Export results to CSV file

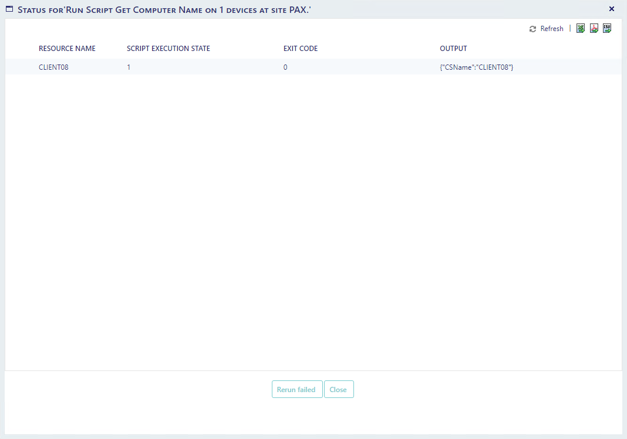(607, 29)
